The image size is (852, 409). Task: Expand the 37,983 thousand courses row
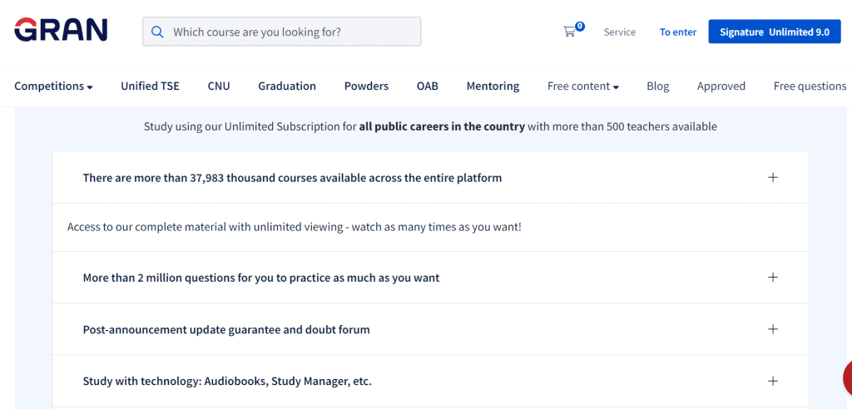click(772, 177)
